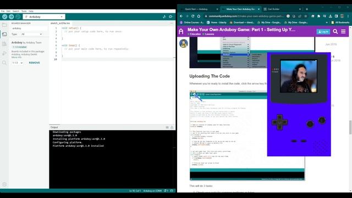Viewport: 352px width, 198px height.
Task: Open the Arduboy board selector dropdown
Action: [44, 17]
